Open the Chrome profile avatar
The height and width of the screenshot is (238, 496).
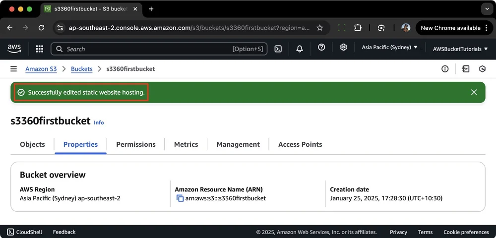(406, 28)
